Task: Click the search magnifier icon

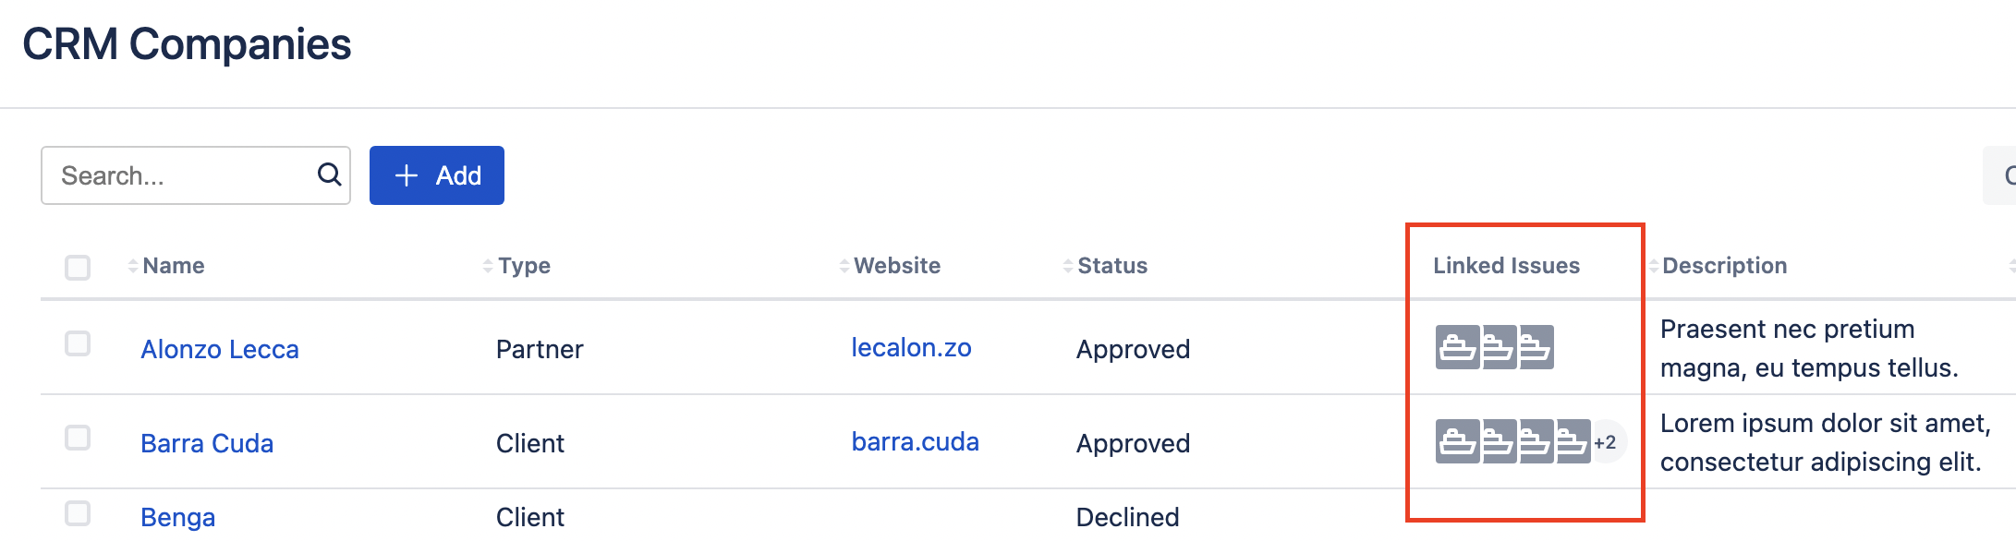Action: click(329, 174)
